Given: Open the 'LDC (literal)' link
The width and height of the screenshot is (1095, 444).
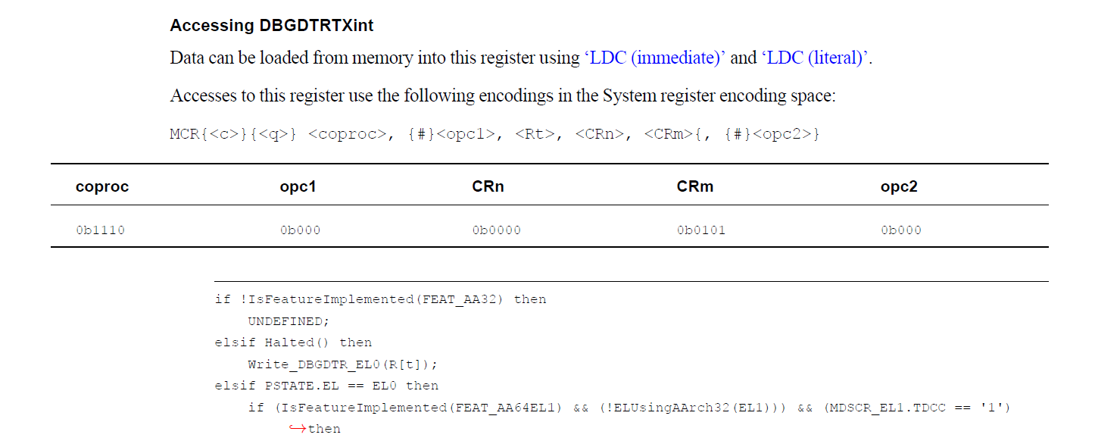Looking at the screenshot, I should click(x=816, y=58).
